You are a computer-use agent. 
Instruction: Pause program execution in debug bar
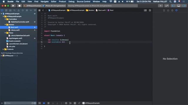(48, 103)
